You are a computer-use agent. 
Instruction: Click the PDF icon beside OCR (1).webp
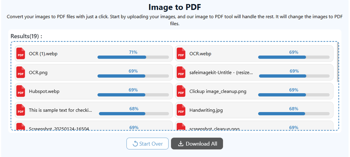[x=21, y=53]
